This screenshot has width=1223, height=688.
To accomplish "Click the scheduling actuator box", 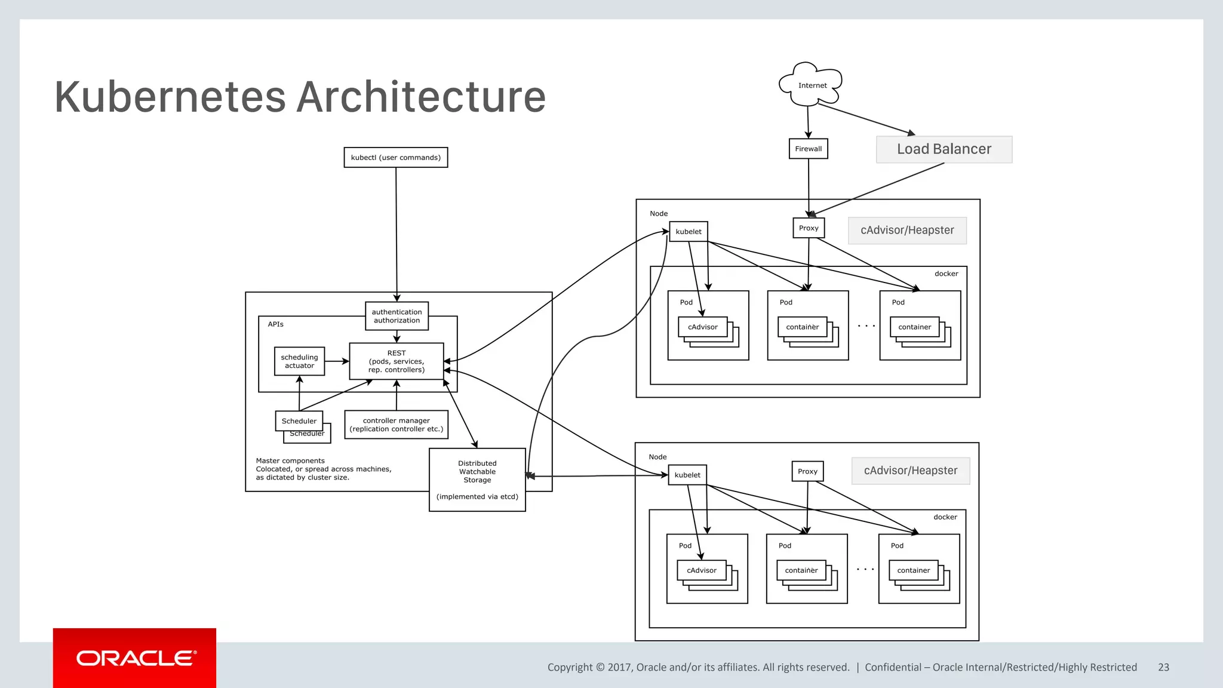I will (x=299, y=361).
